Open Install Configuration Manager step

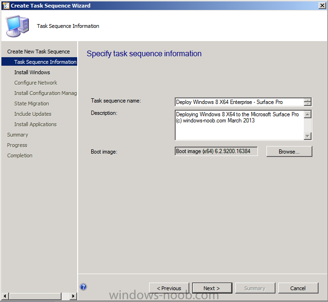point(45,93)
